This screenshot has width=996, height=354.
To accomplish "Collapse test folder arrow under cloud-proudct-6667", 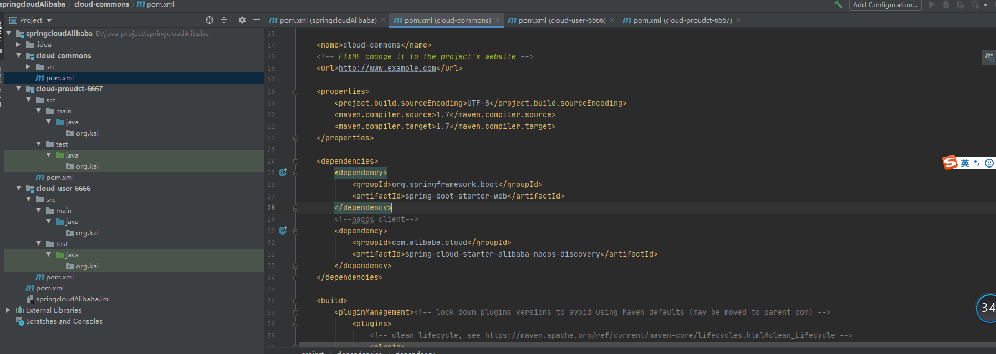I will click(39, 144).
